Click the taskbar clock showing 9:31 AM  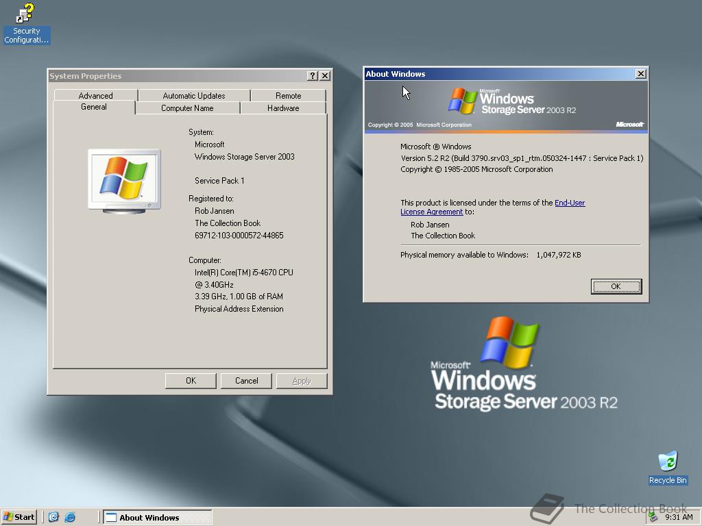click(x=679, y=517)
